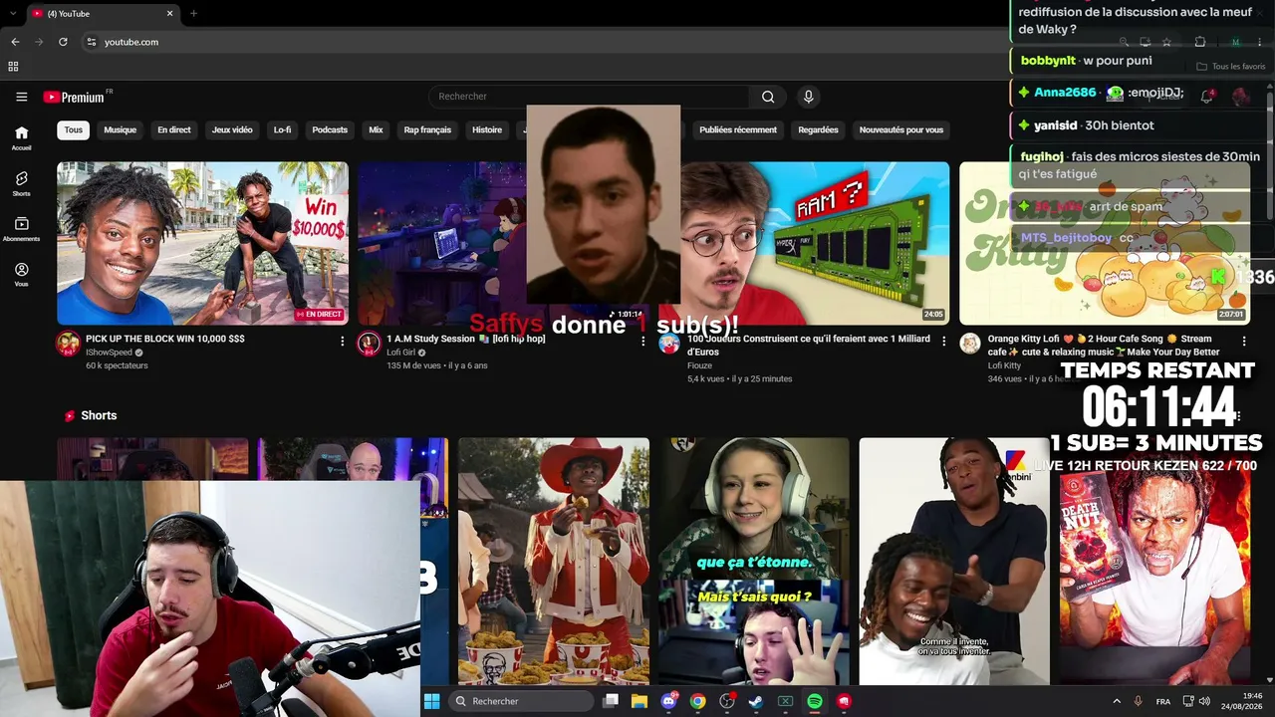Open Steam from the taskbar
Image resolution: width=1275 pixels, height=717 pixels.
tap(756, 701)
